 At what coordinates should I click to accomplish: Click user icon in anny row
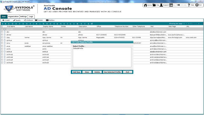click(x=5, y=43)
